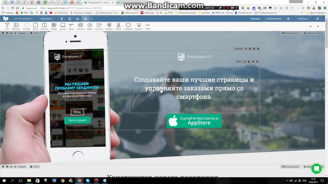Insert a Видео element
The image size is (328, 184).
[90, 26]
